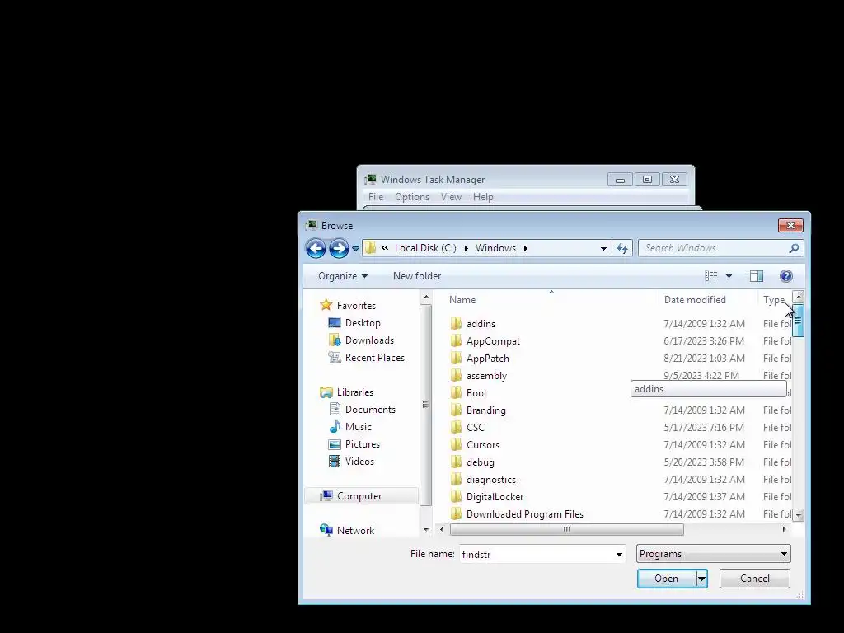Click the file list vertical scrollbar thumb

tap(798, 321)
